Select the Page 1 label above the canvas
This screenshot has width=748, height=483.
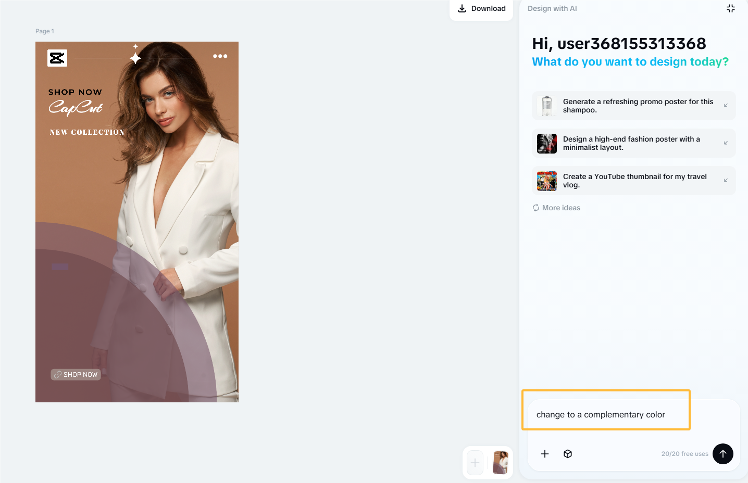(44, 31)
